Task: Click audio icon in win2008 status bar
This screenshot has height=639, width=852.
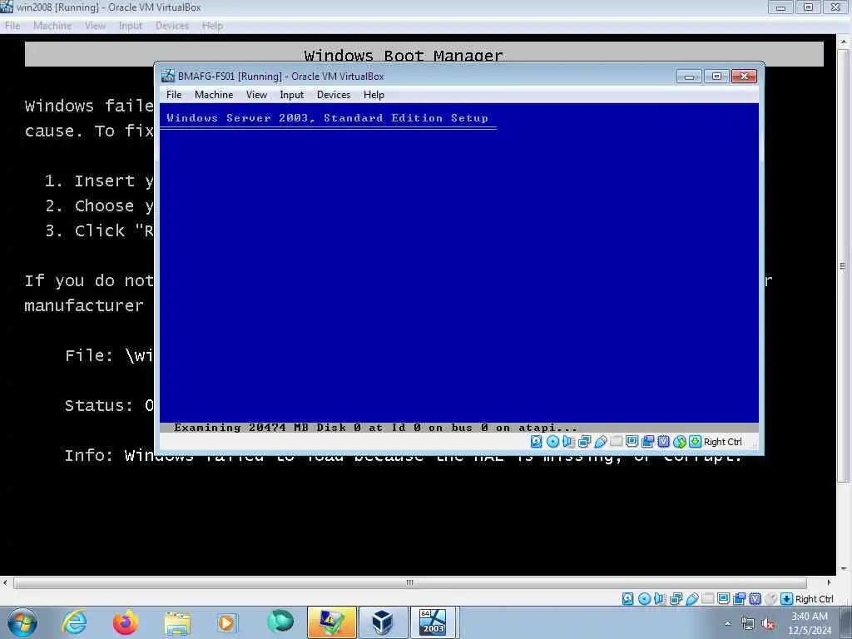Action: pos(660,599)
